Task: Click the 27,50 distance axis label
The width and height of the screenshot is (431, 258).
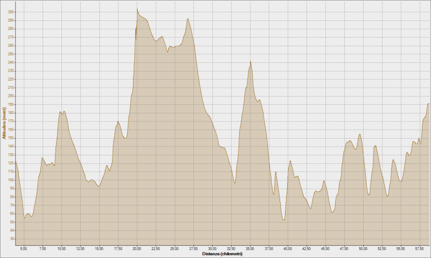Action: 193,249
